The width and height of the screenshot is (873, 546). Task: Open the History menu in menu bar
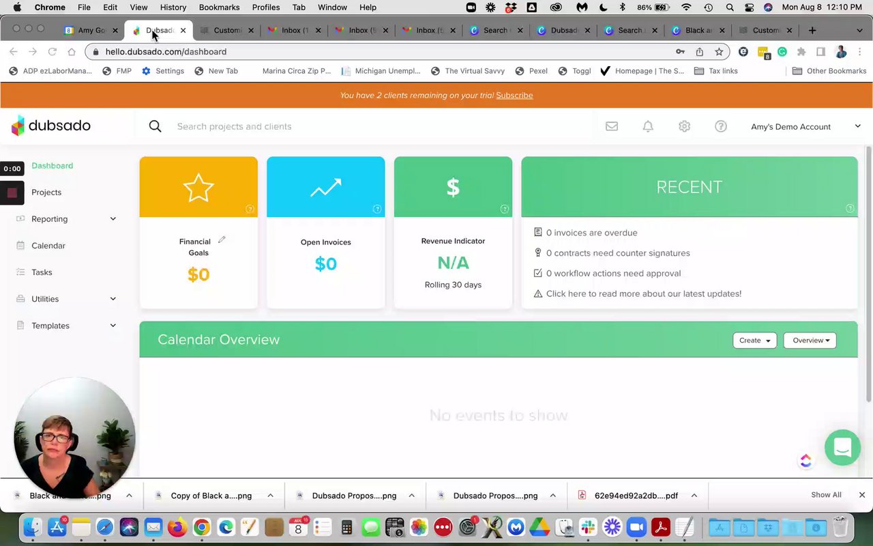tap(173, 8)
